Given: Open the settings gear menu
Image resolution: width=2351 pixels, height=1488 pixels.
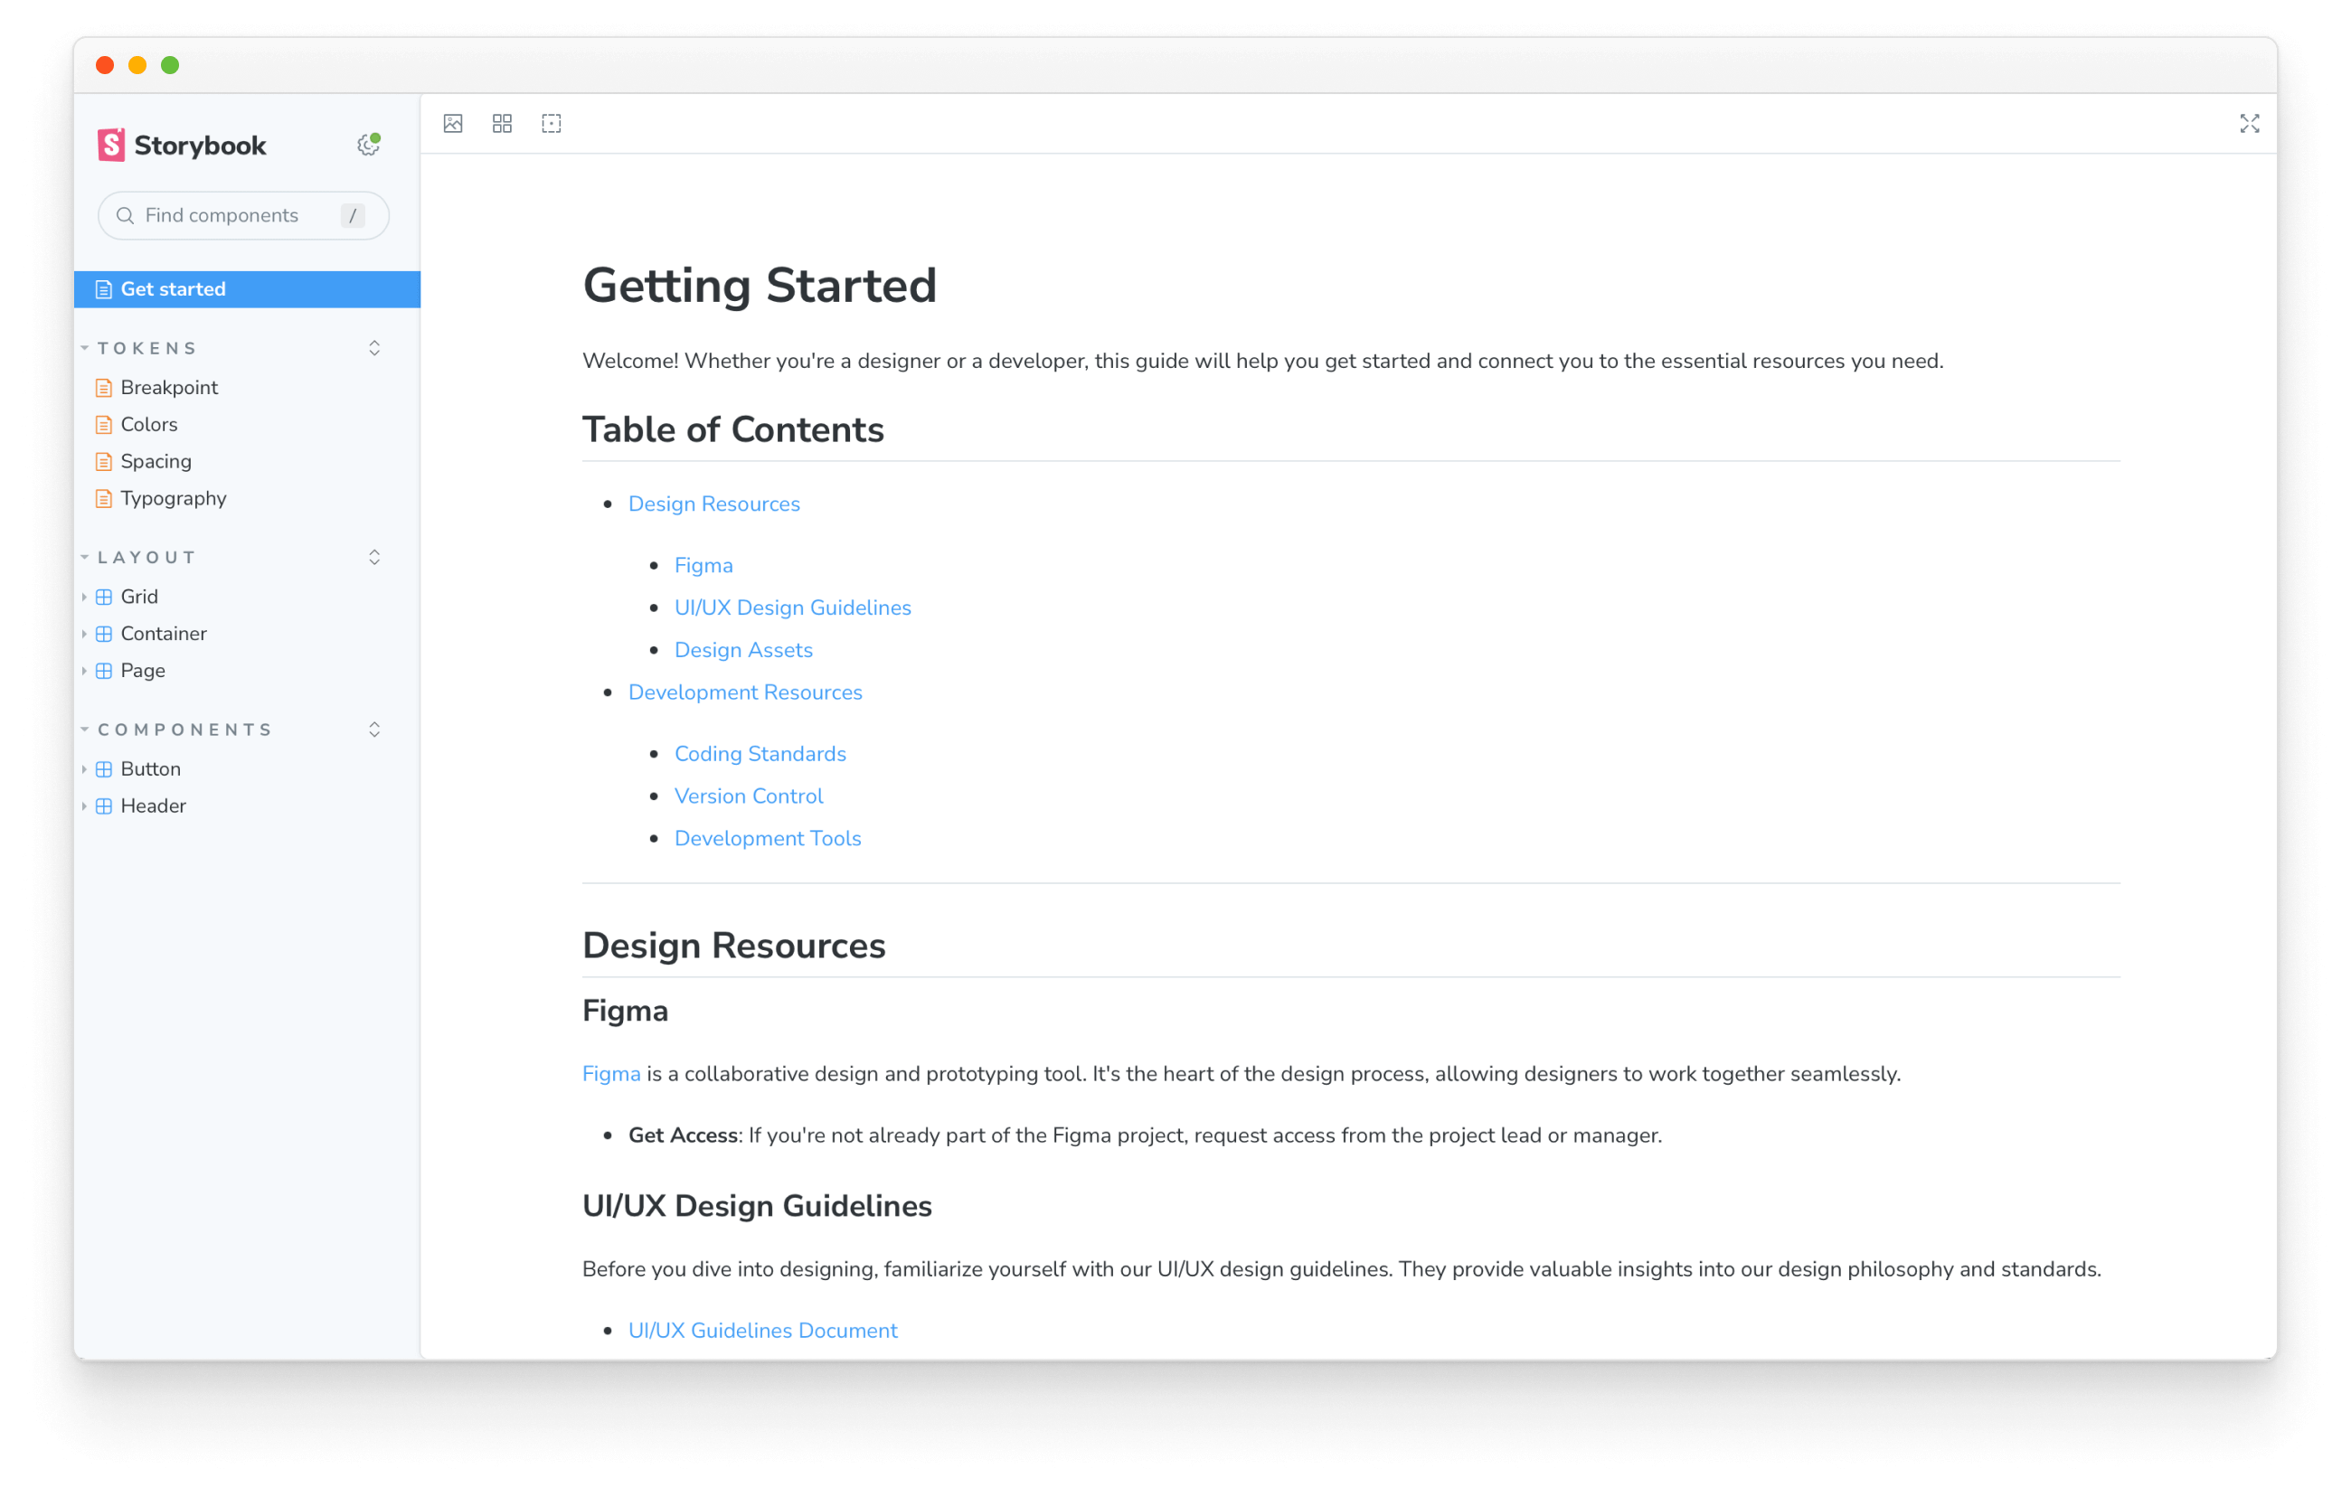Looking at the screenshot, I should pyautogui.click(x=367, y=144).
